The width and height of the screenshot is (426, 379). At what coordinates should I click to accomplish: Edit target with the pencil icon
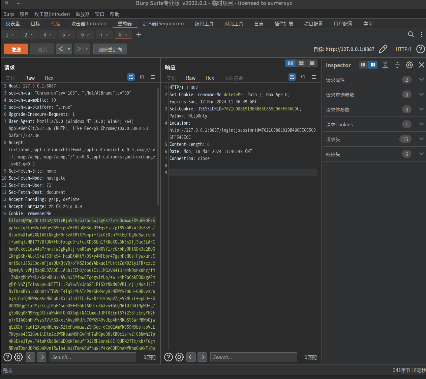(x=383, y=49)
